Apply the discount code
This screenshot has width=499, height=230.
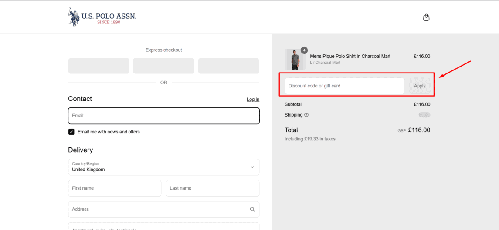pyautogui.click(x=420, y=86)
